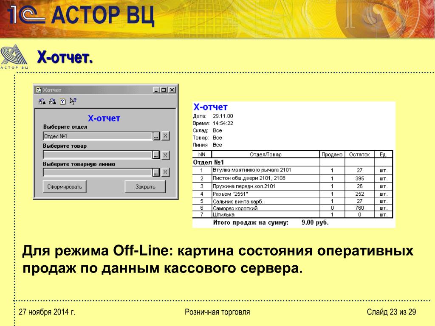
Task: Select row 'Втулка маятникого рычага 2101'
Action: tap(292, 170)
